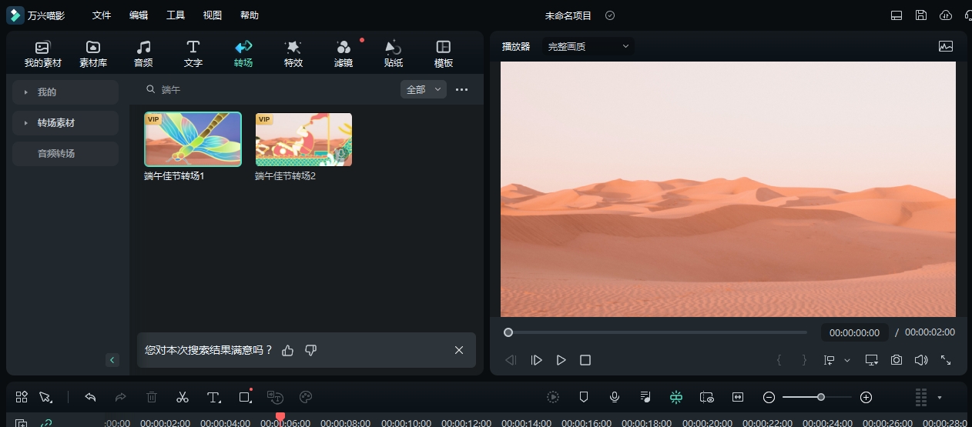
Task: Click the timeline zoom slider handle
Action: pyautogui.click(x=821, y=397)
